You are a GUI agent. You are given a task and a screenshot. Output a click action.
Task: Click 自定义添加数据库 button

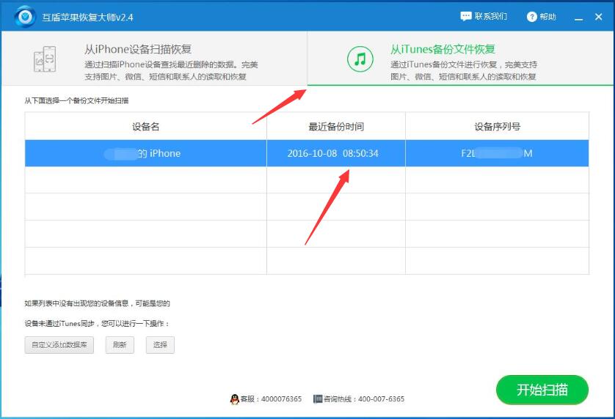coord(59,345)
